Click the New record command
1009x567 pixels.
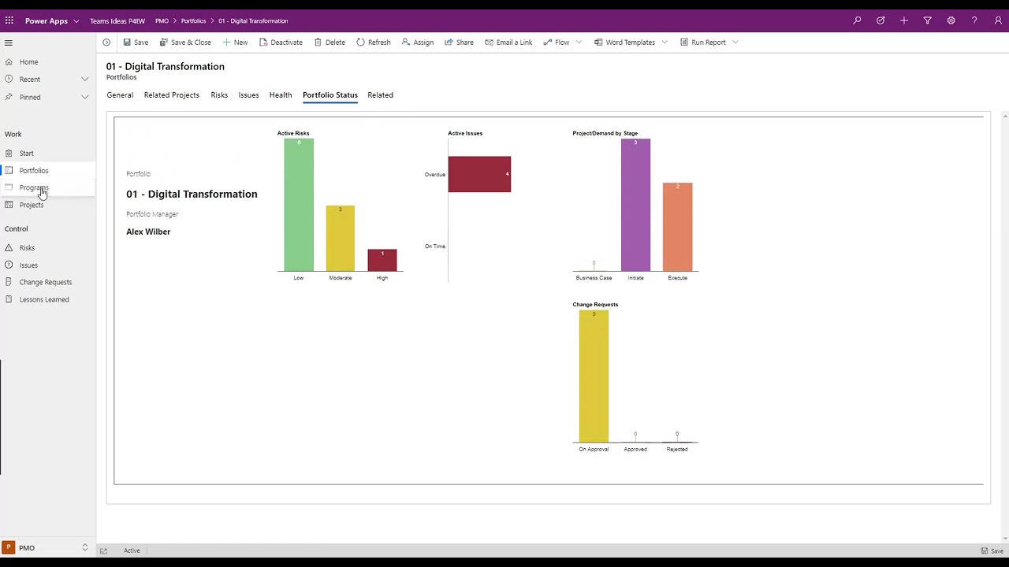(235, 43)
